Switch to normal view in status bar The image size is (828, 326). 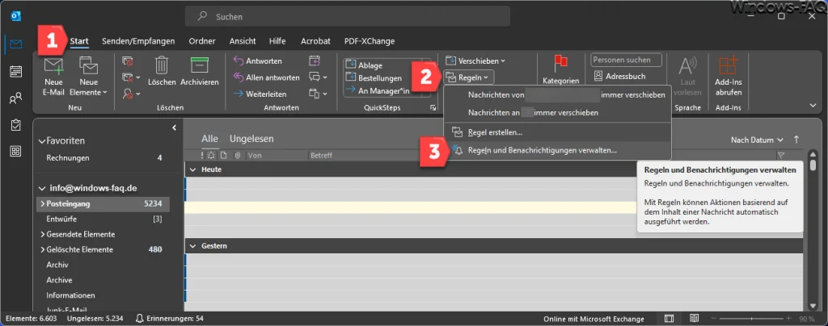[669, 319]
